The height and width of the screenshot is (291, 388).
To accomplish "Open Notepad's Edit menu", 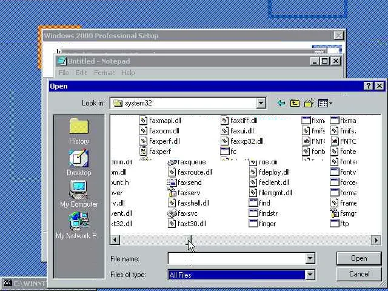I will 81,73.
